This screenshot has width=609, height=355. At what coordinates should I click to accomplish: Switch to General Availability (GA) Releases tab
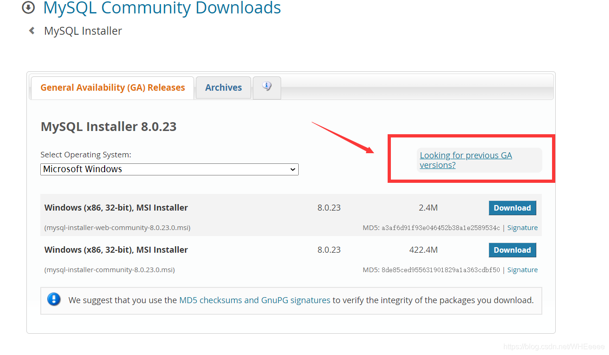click(113, 88)
